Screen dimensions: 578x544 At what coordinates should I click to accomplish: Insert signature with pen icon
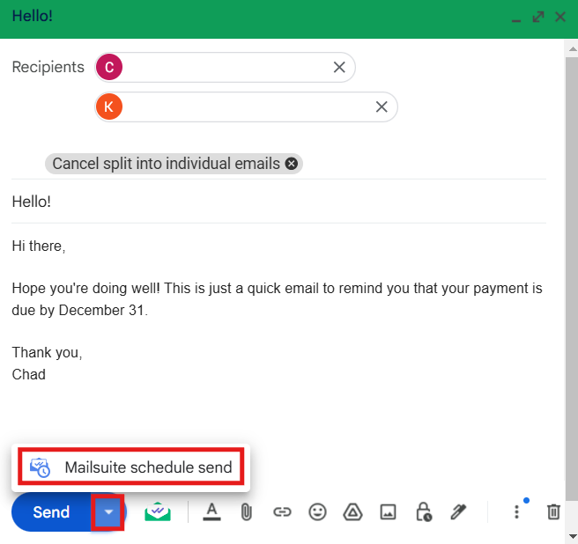click(x=458, y=511)
